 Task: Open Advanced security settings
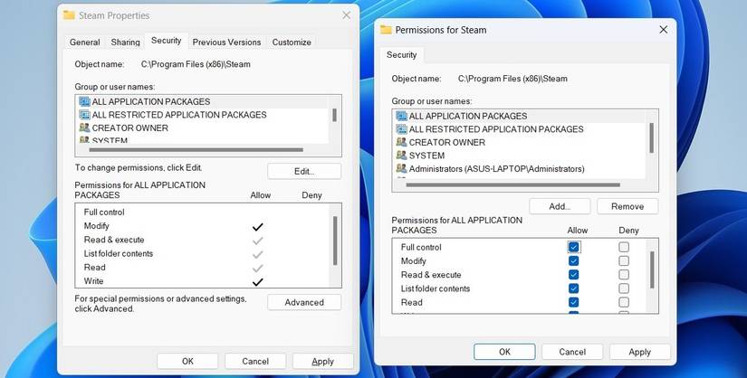[304, 302]
